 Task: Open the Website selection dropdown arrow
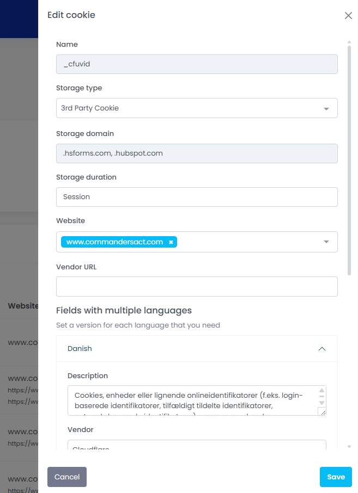326,242
